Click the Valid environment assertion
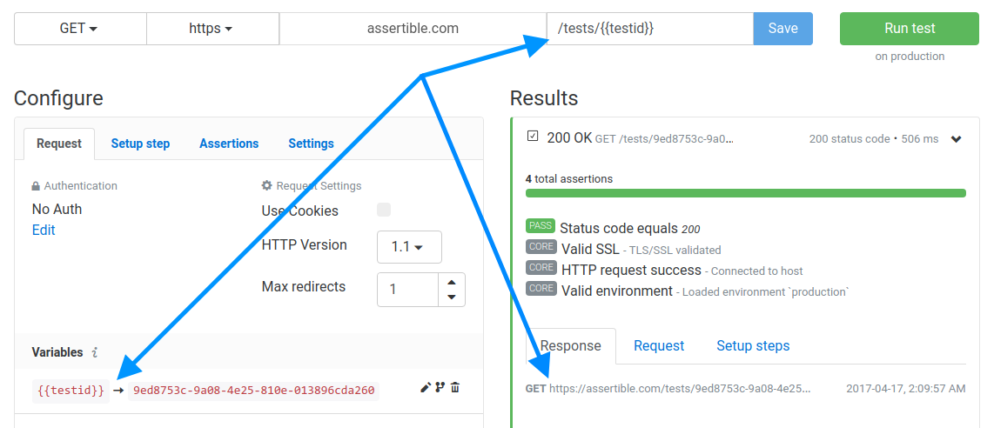994x428 pixels. point(687,291)
